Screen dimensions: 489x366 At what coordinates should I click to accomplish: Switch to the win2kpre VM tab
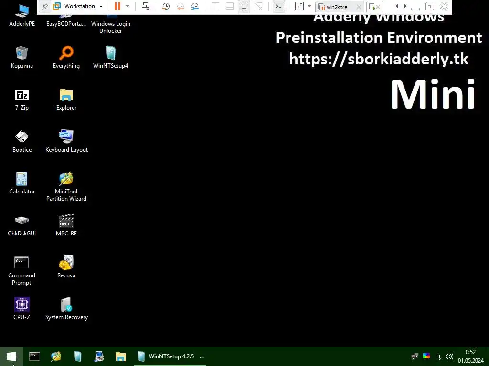click(336, 7)
